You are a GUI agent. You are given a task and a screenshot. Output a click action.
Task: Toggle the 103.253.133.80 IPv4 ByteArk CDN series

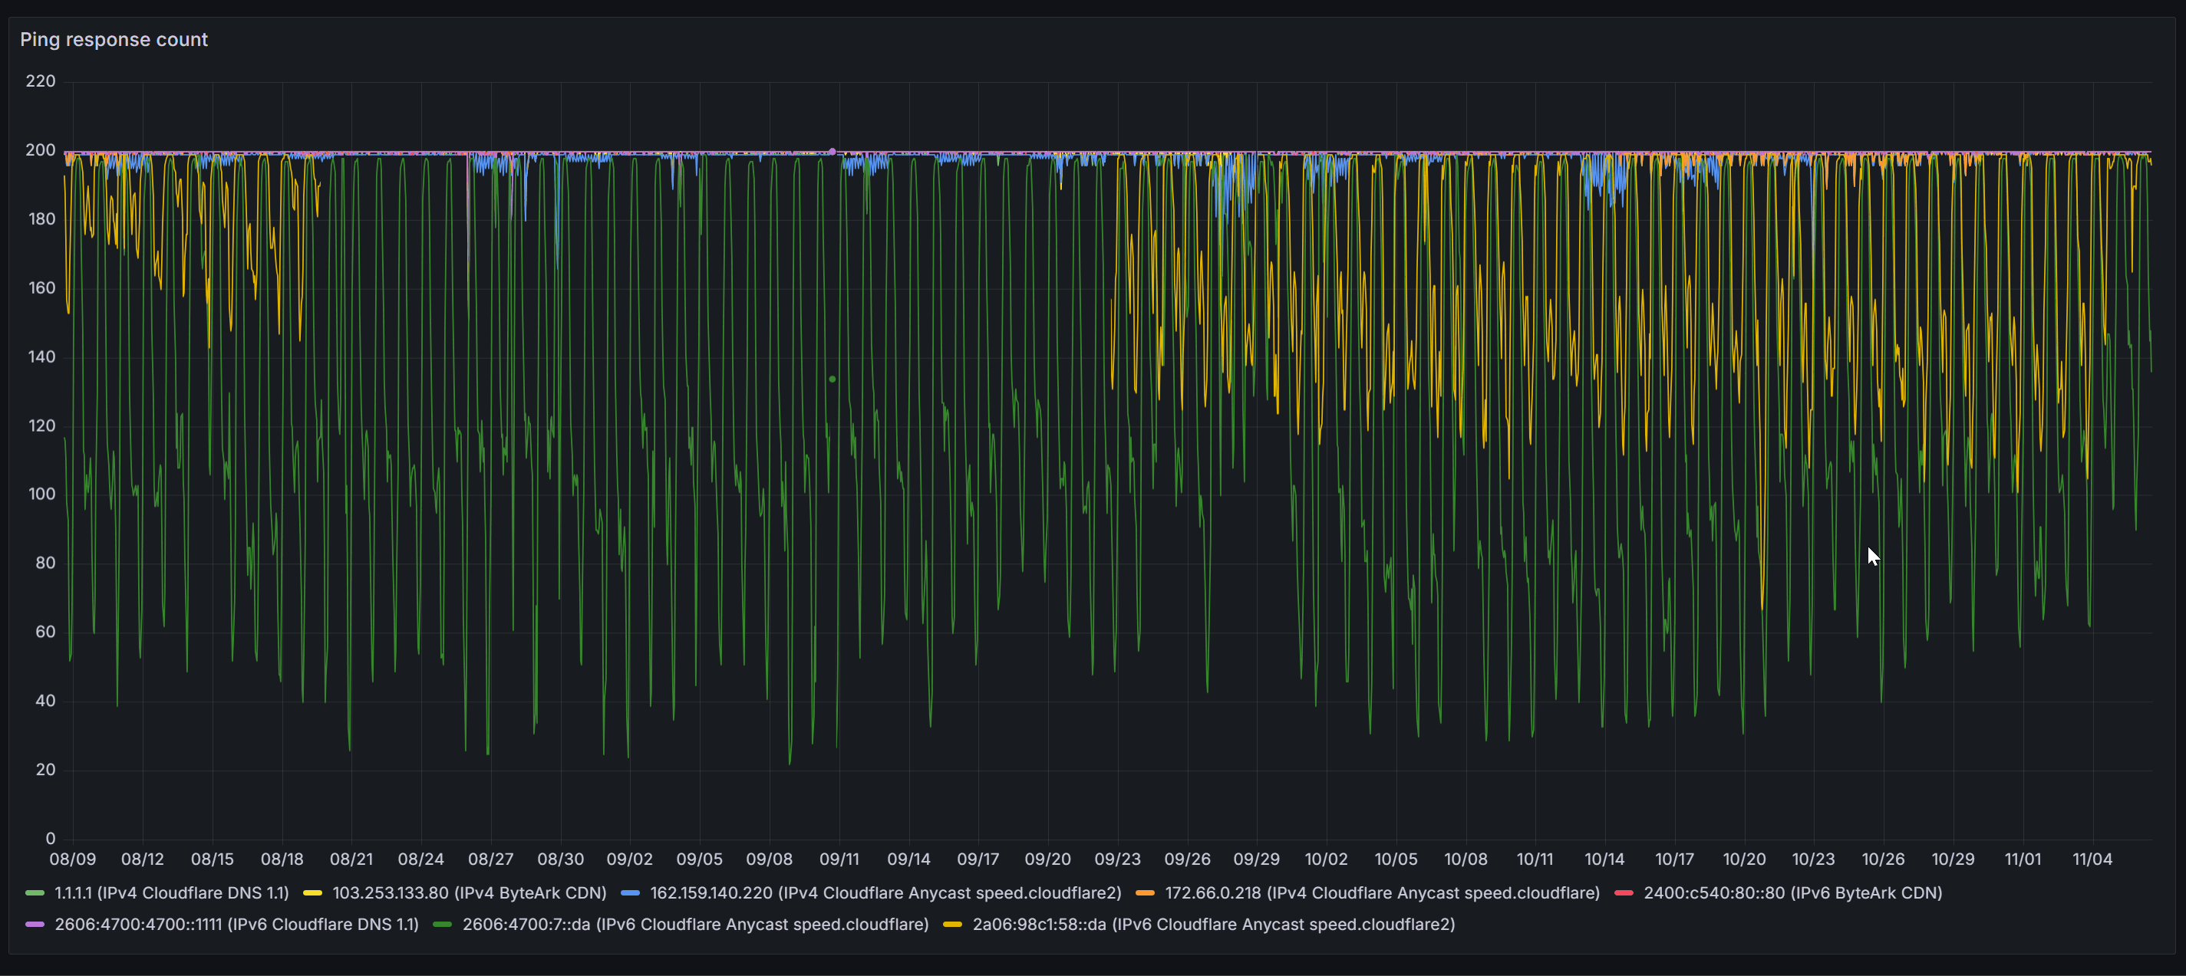(x=470, y=893)
